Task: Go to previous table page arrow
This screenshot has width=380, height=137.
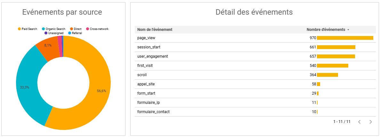Action: click(x=360, y=122)
